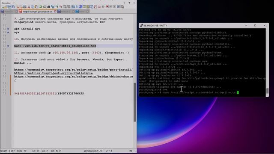Screen dimensions: 274x154
Task: Click the Print toolbar icon
Action: 25,7
